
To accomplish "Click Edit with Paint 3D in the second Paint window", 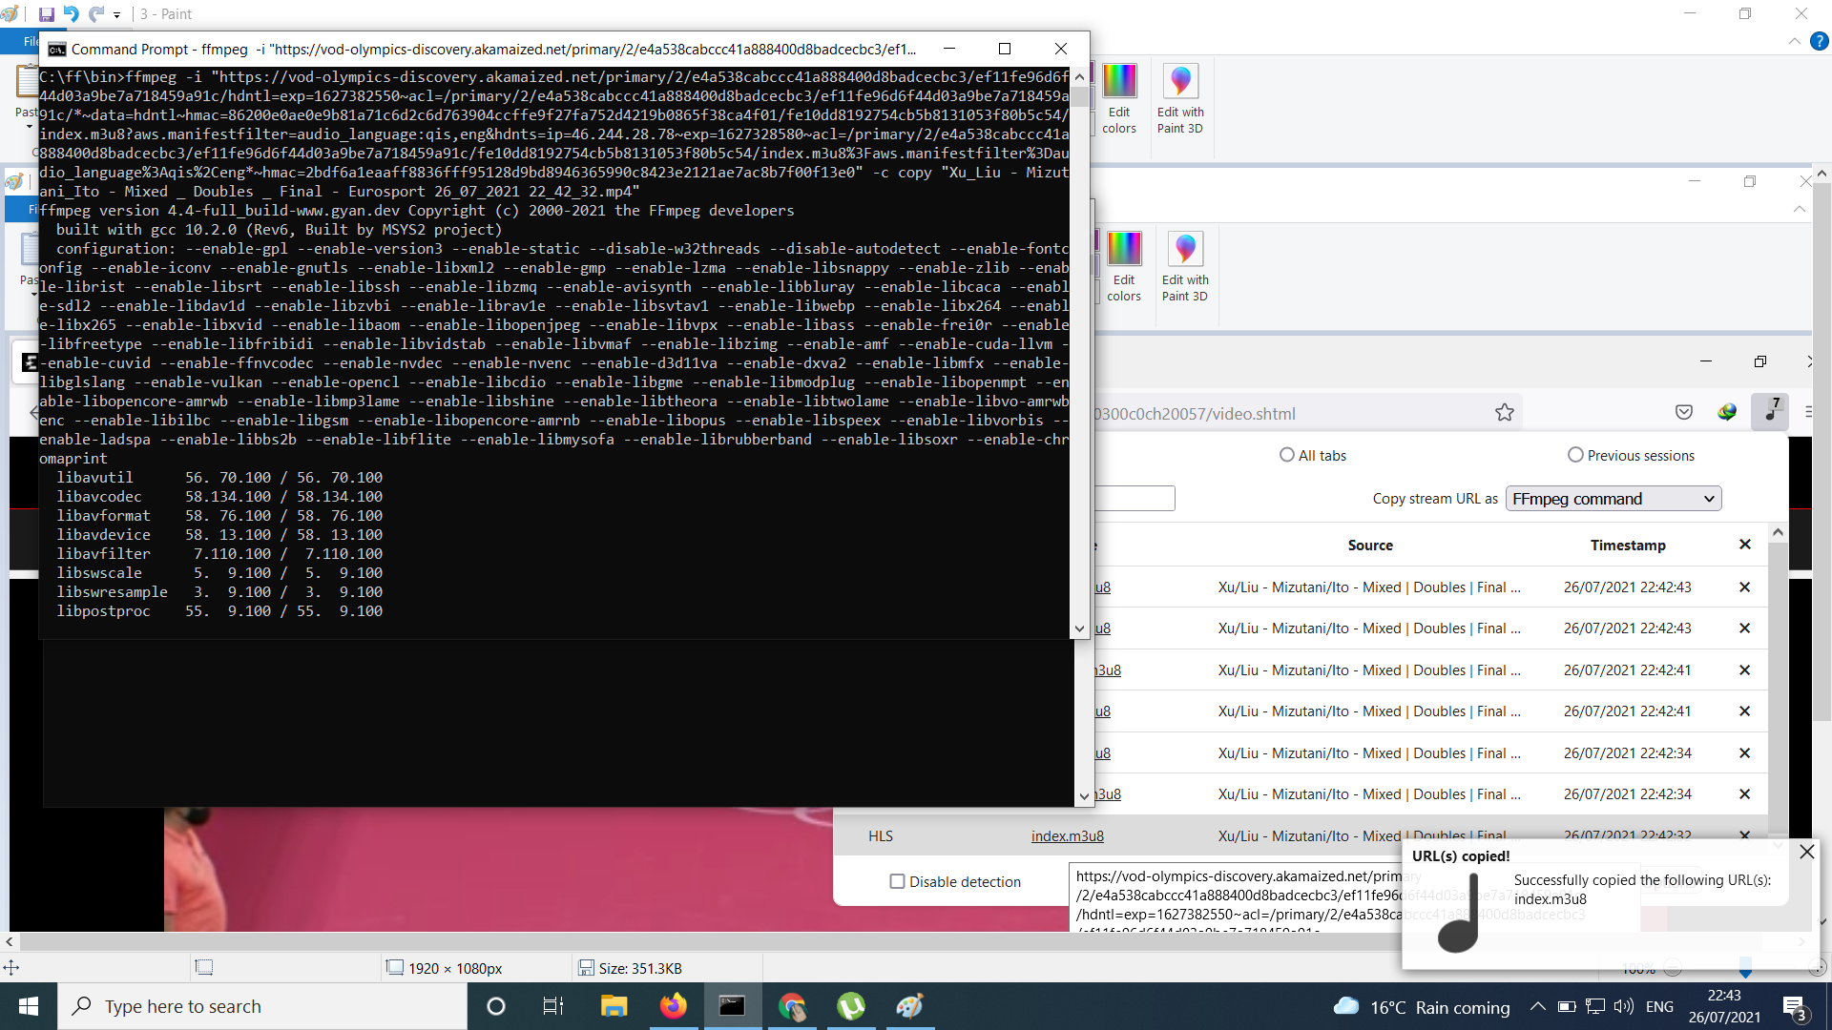I will (x=1185, y=266).
